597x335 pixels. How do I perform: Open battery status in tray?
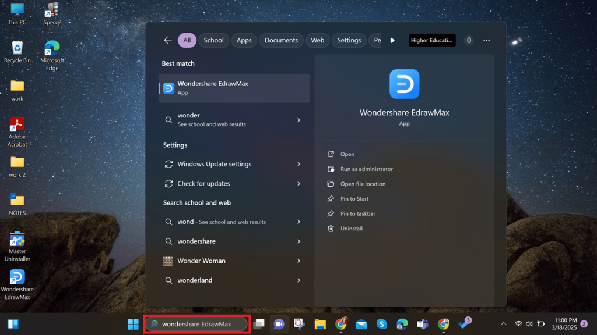[541, 324]
